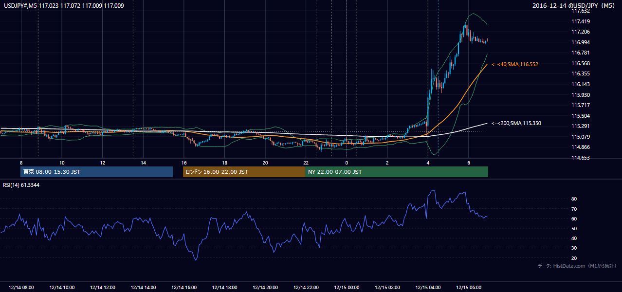Click price axis value 117.632
The width and height of the screenshot is (622, 292).
581,11
